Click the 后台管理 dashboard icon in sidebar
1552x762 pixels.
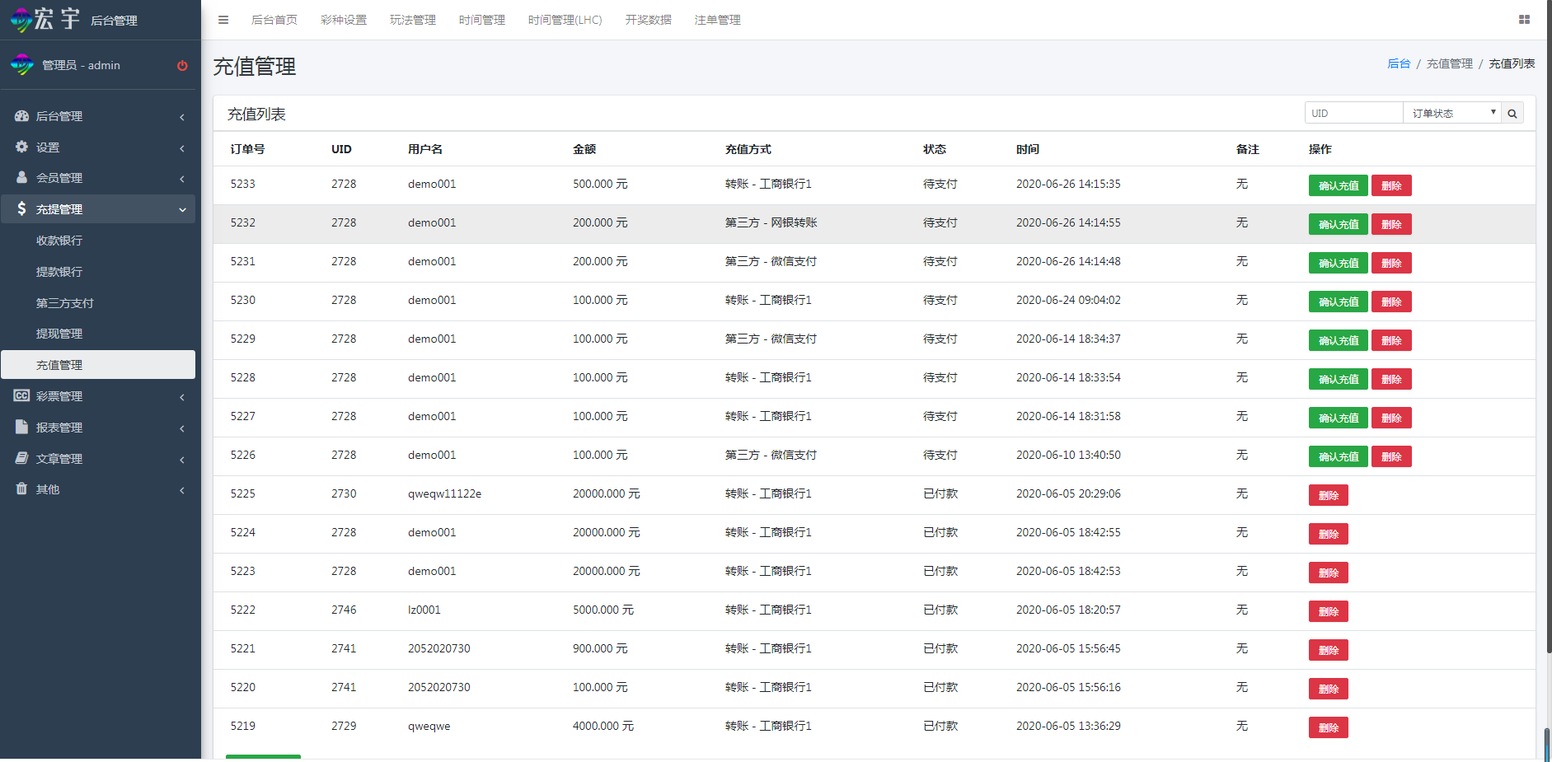[x=22, y=116]
